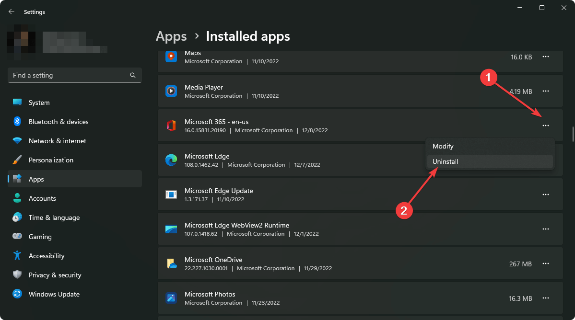Open more options for Edge WebView2 Runtime
Viewport: 575px width, 320px height.
click(546, 229)
